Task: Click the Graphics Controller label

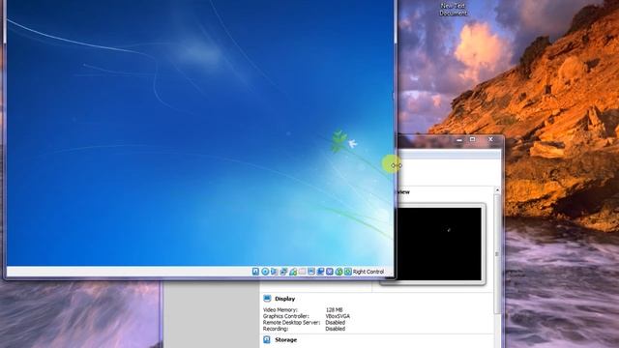Action: [286, 316]
